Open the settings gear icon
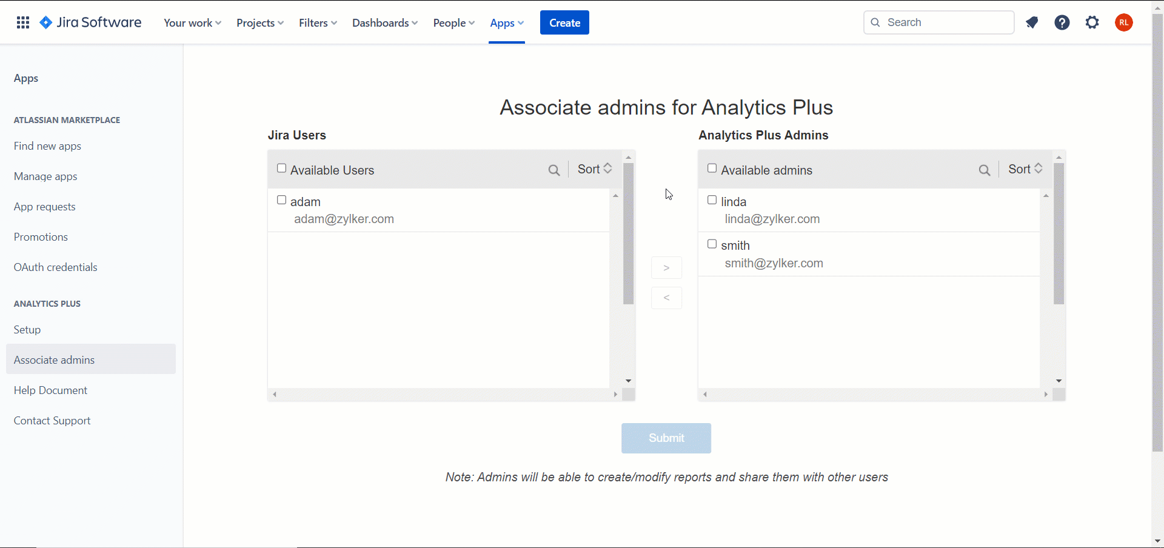 tap(1092, 22)
